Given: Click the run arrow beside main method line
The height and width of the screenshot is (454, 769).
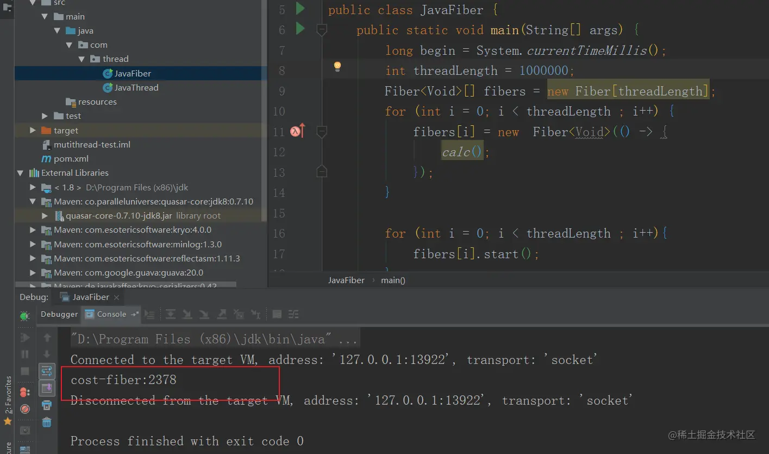Looking at the screenshot, I should pos(300,29).
